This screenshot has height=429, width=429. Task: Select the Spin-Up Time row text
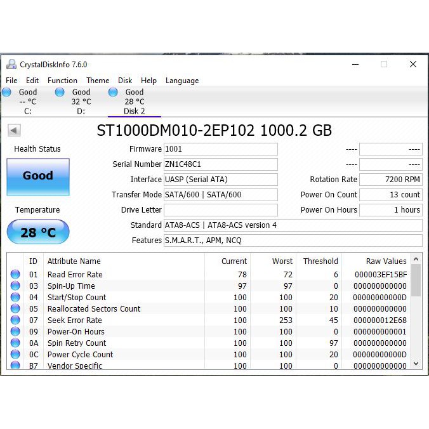(x=71, y=286)
